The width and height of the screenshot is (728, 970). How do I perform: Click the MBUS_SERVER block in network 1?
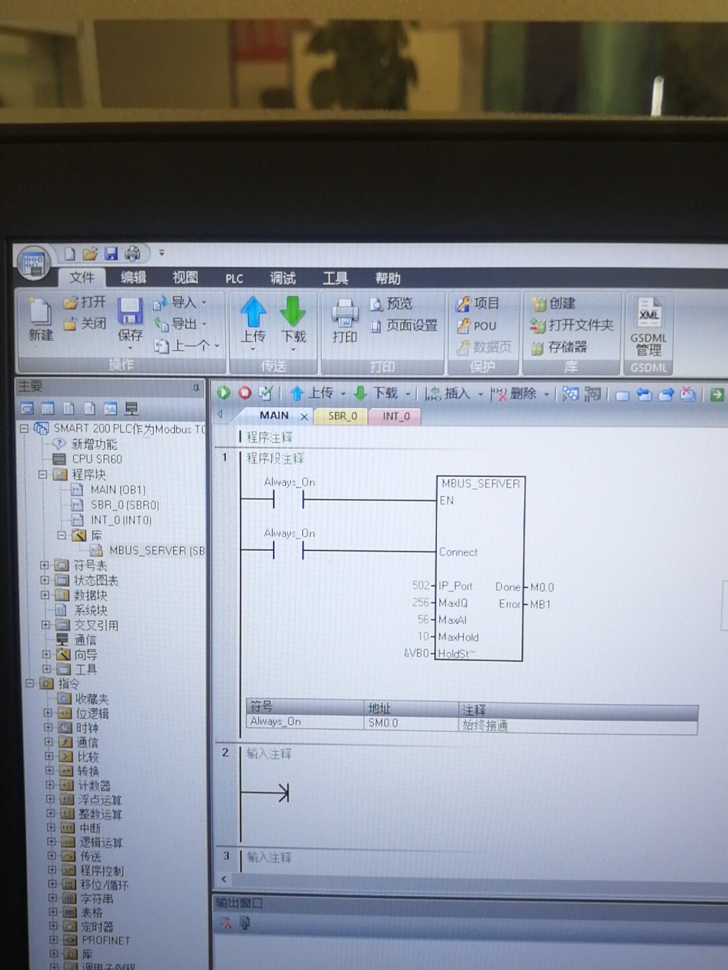coord(480,569)
